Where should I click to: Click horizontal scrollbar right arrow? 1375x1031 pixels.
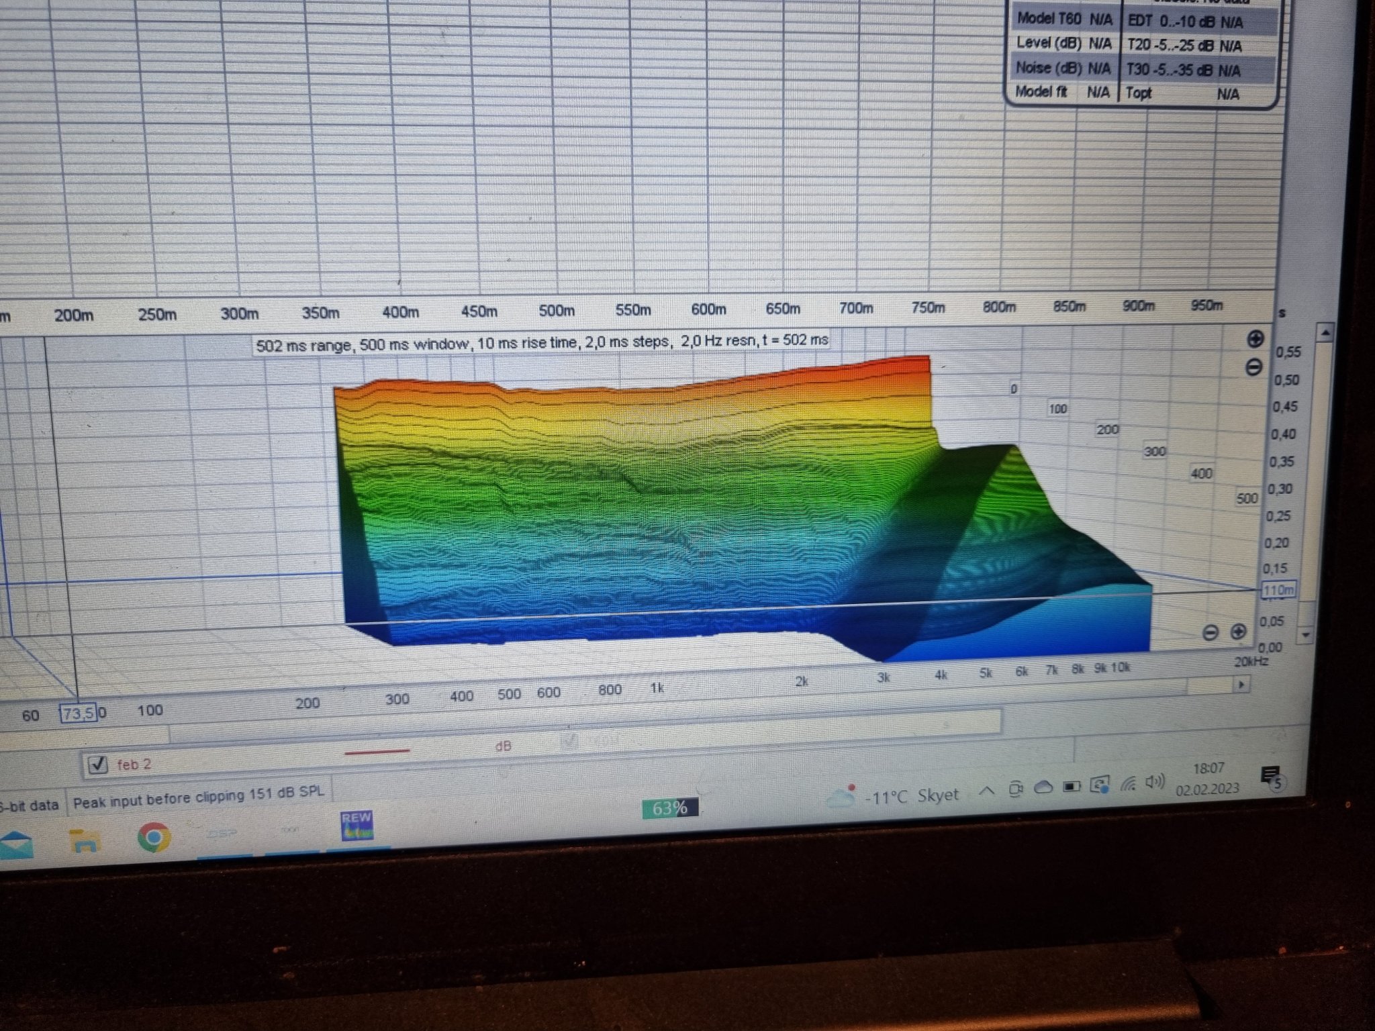coord(1241,685)
